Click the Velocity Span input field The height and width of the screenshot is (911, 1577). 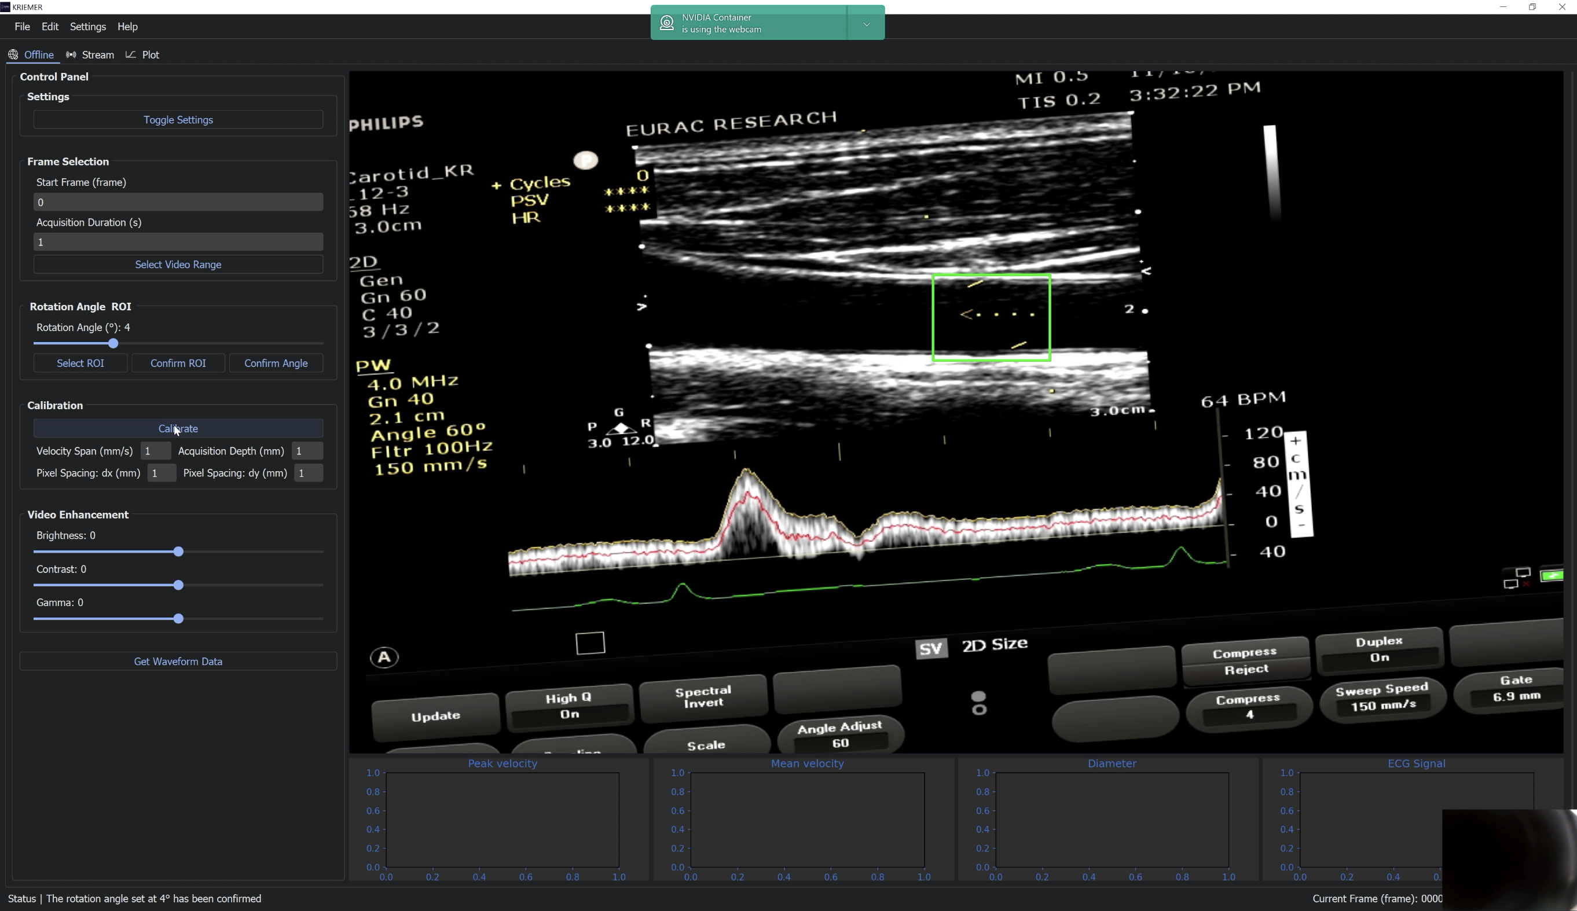click(x=155, y=450)
